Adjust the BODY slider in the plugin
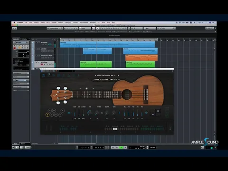This screenshot has width=228, height=171. tap(75, 113)
